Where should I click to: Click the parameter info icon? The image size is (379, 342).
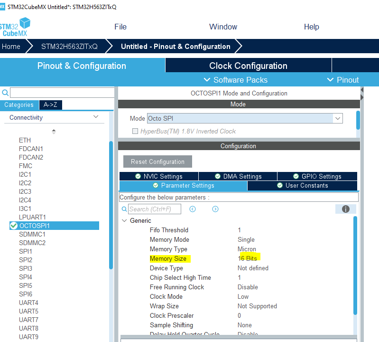(x=346, y=209)
